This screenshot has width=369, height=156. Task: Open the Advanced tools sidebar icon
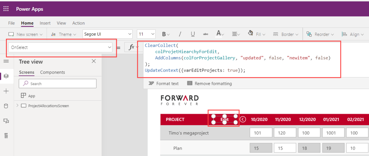pos(6,135)
